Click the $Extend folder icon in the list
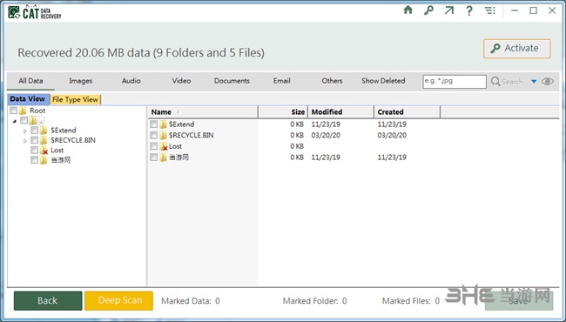The width and height of the screenshot is (566, 322). tap(163, 124)
